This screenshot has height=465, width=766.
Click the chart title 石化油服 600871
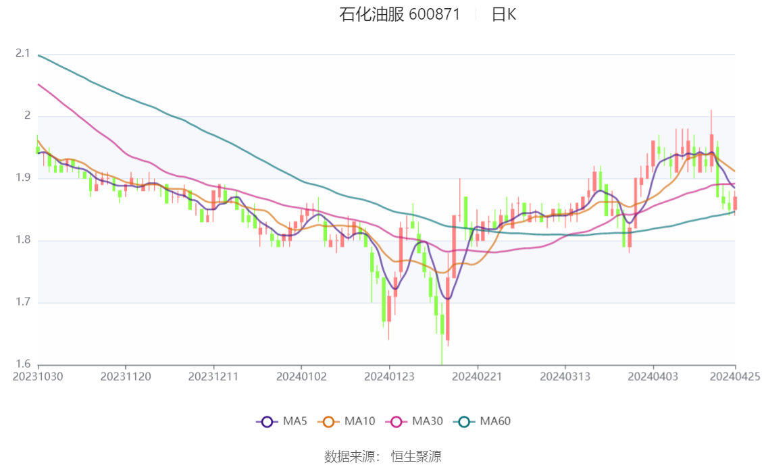pyautogui.click(x=400, y=14)
